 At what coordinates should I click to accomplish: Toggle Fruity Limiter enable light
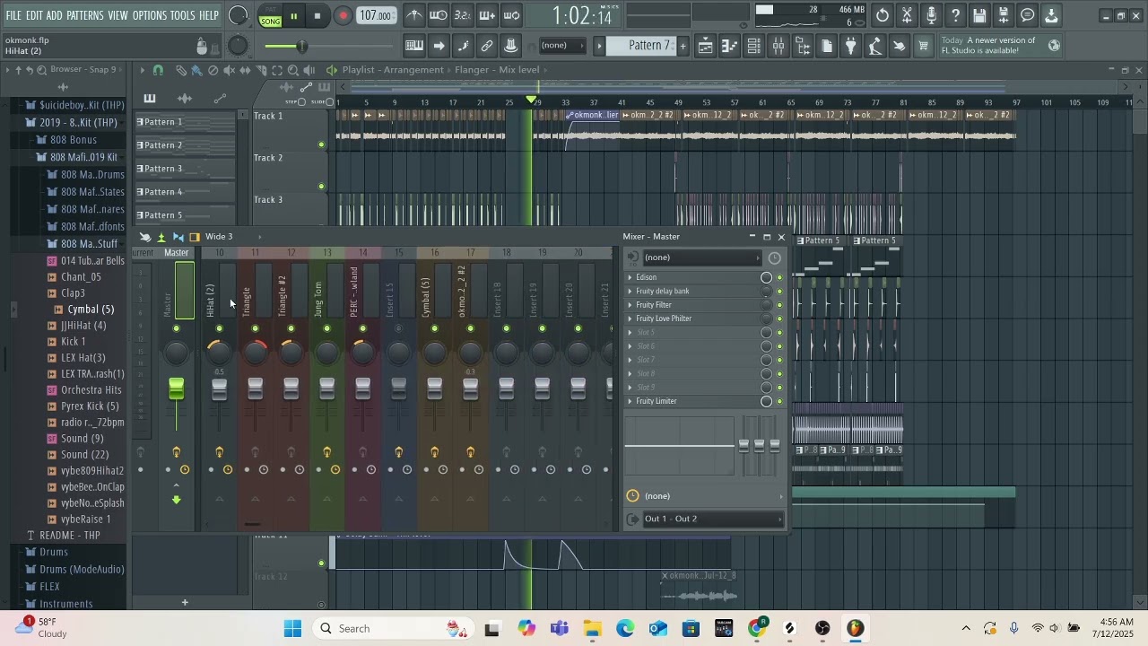[x=779, y=401]
